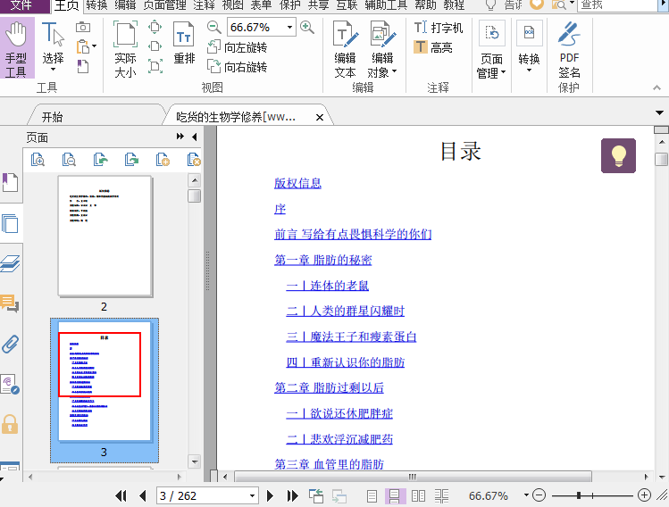Go to the previous page
This screenshot has width=669, height=507.
(143, 496)
